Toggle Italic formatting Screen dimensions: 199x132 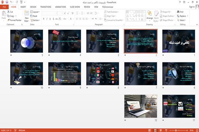47,19
